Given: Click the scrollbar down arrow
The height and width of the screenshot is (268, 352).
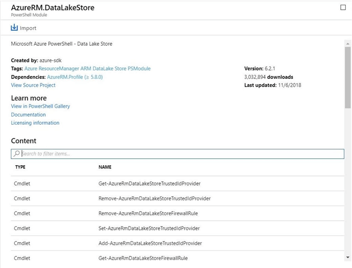Looking at the screenshot, I should pyautogui.click(x=348, y=257).
